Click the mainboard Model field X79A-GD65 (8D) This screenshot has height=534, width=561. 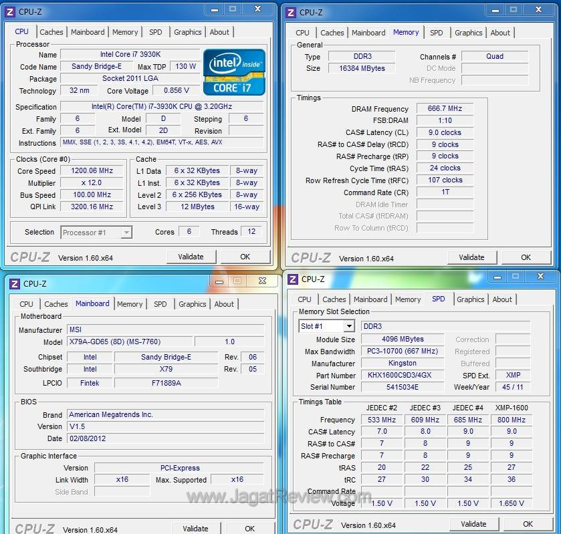[x=130, y=342]
